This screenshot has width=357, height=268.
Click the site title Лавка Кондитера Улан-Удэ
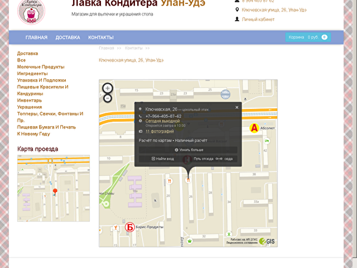pos(138,3)
